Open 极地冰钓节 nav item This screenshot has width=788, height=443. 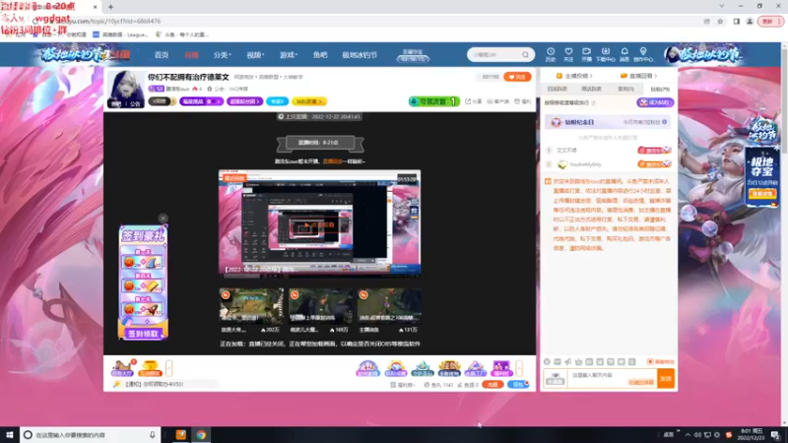(x=360, y=55)
